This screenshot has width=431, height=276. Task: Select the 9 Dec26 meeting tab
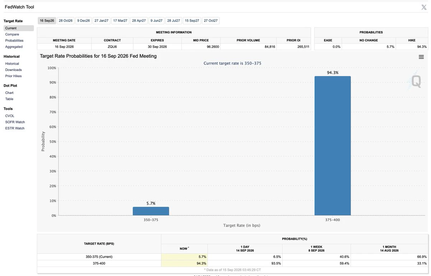click(x=83, y=21)
